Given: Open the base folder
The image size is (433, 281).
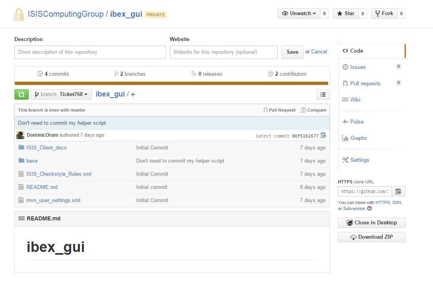Looking at the screenshot, I should coord(32,161).
